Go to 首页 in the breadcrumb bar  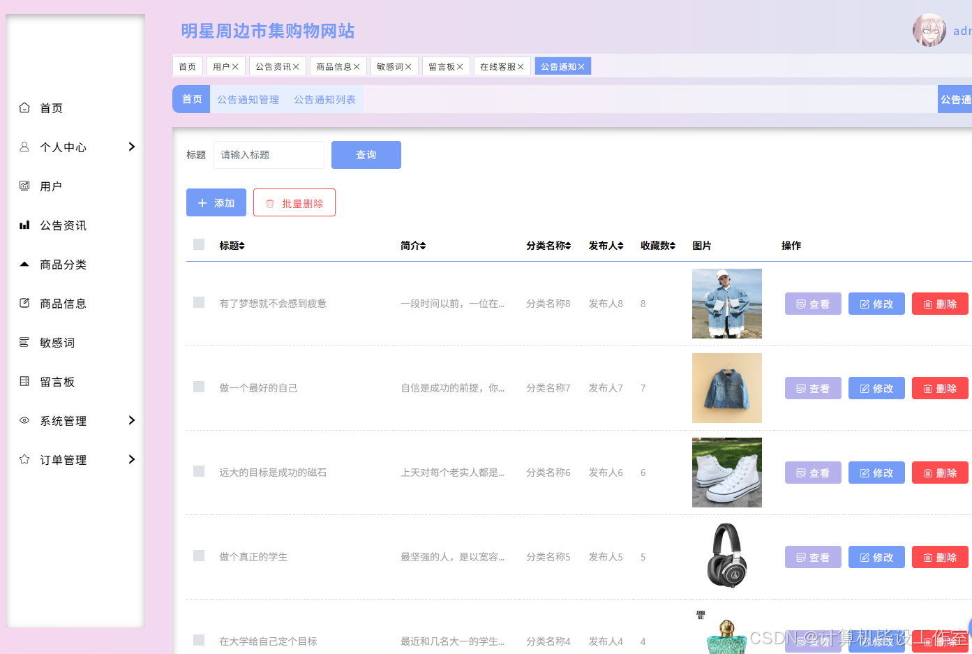click(x=192, y=99)
